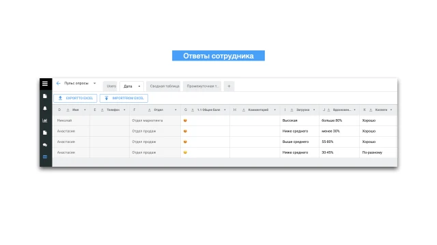The height and width of the screenshot is (245, 437).
Task: Open the Телефон column dropdown arrow
Action: (124, 110)
